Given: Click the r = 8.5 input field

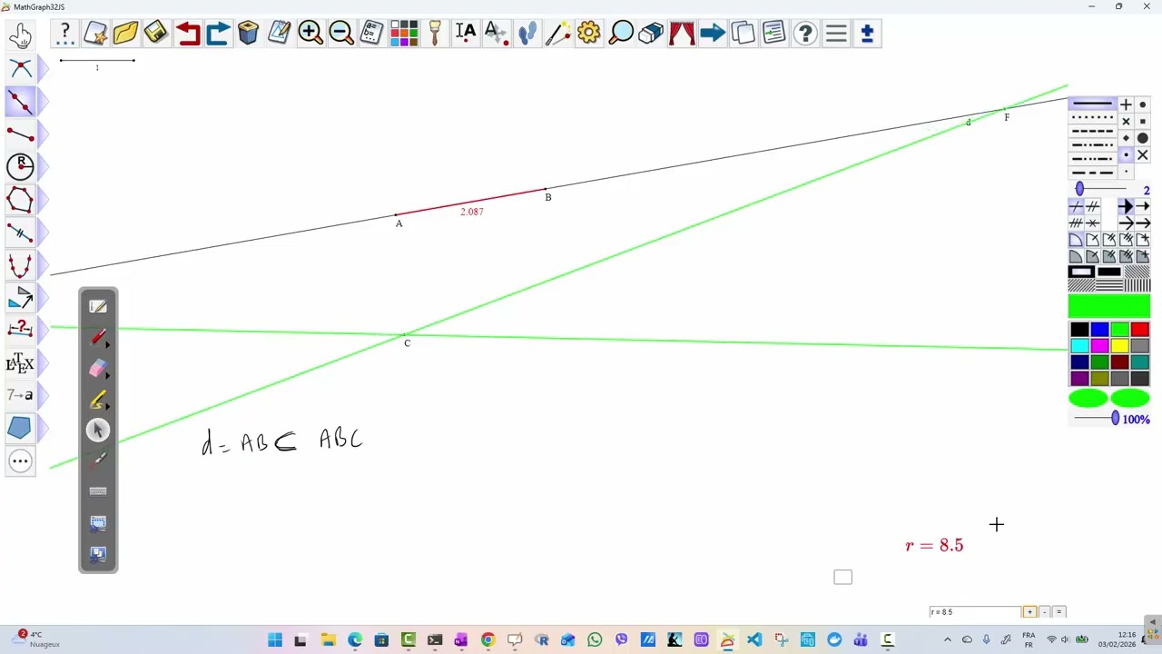Looking at the screenshot, I should [x=975, y=612].
